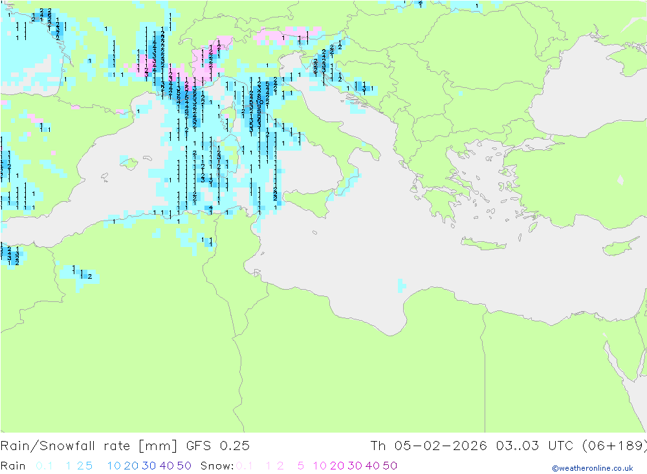Image resolution: width=647 pixels, height=474 pixels.
Task: Pick the rain legend value 10
Action: pos(114,466)
